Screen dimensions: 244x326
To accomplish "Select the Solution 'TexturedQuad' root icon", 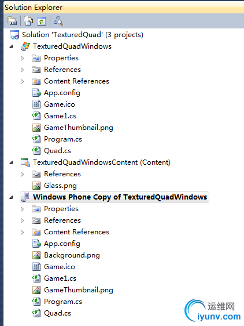I will (14, 35).
